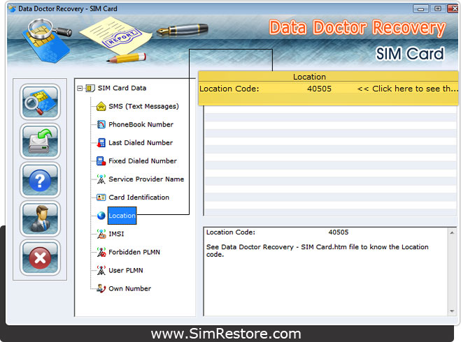Screen dimensions: 461x342
Task: Click '<< Click here to see th...' link
Action: 408,89
